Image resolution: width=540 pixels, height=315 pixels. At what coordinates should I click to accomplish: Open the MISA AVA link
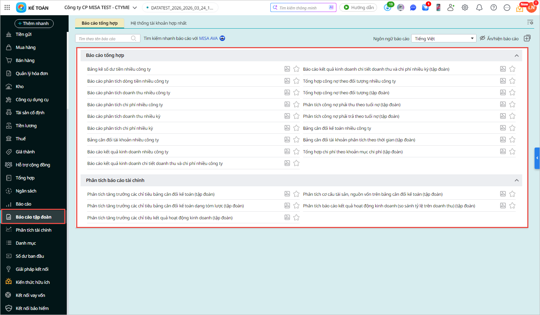tap(208, 38)
